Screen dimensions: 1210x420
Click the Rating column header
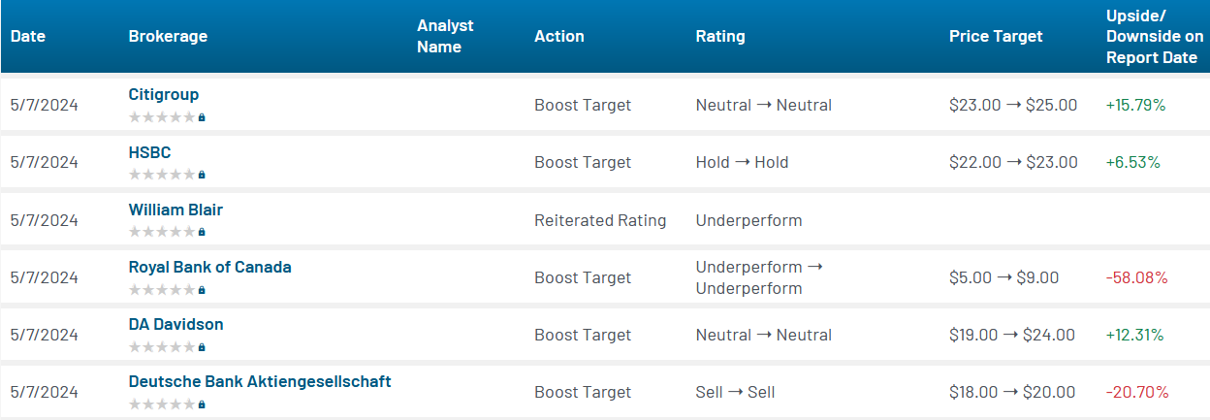point(720,37)
